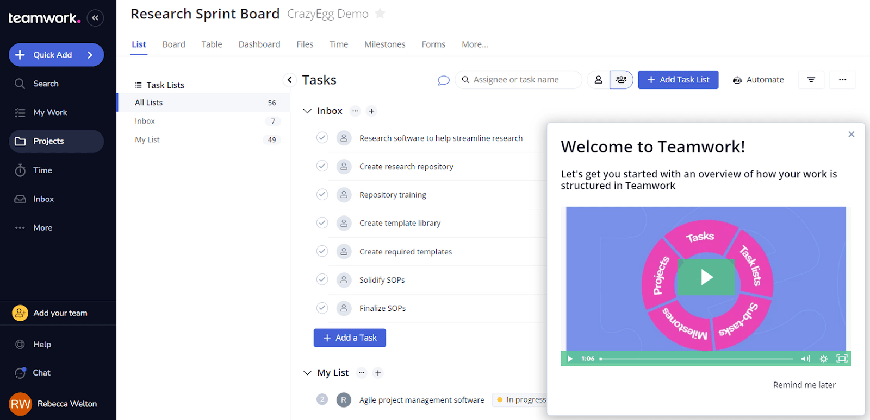The width and height of the screenshot is (870, 420).
Task: Click Remind me later link
Action: tap(804, 385)
